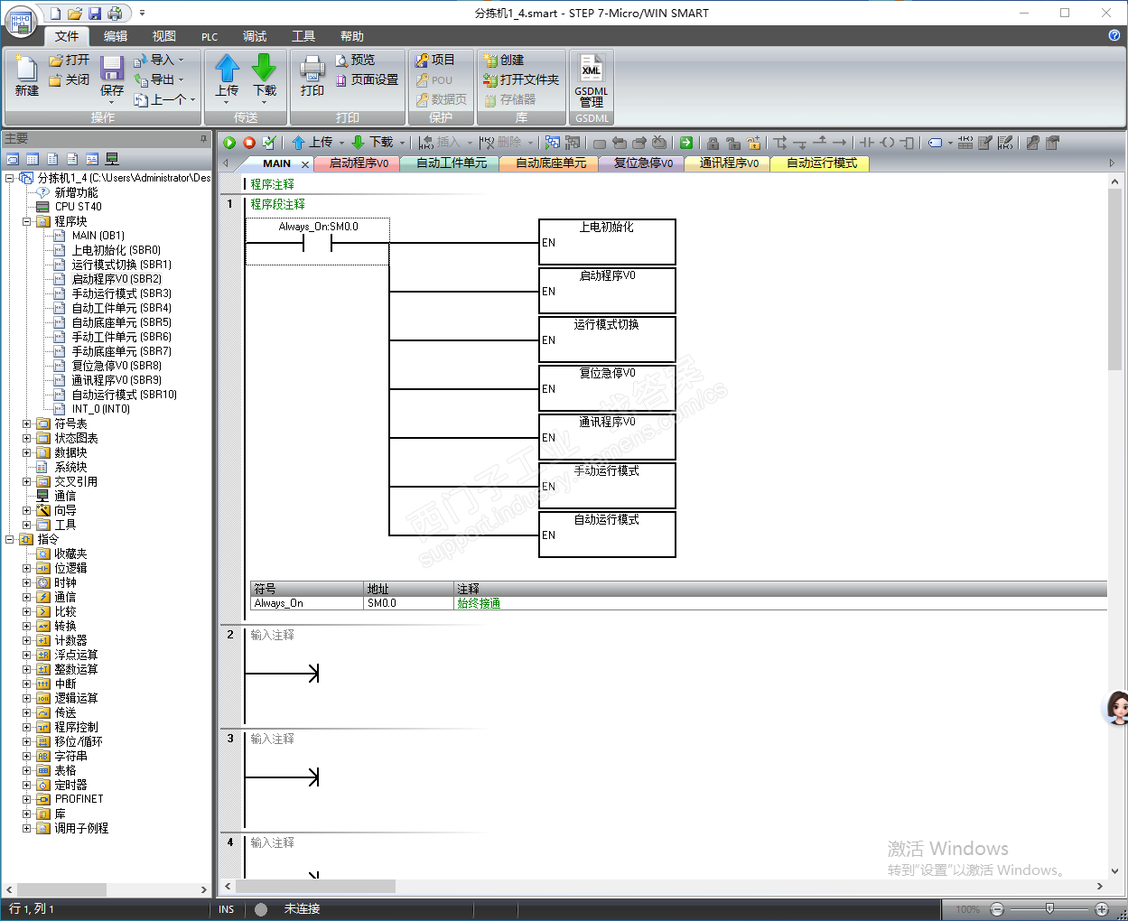The image size is (1128, 921).
Task: Select MAIN (OB1) in the project tree
Action: [98, 236]
